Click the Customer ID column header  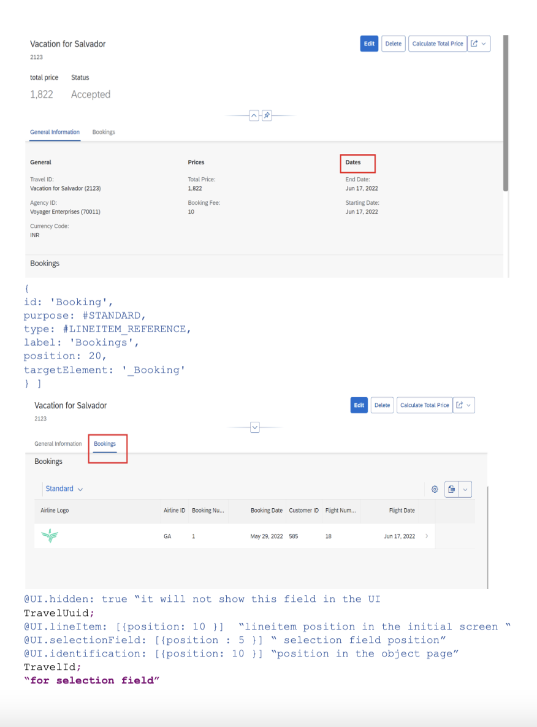point(303,511)
